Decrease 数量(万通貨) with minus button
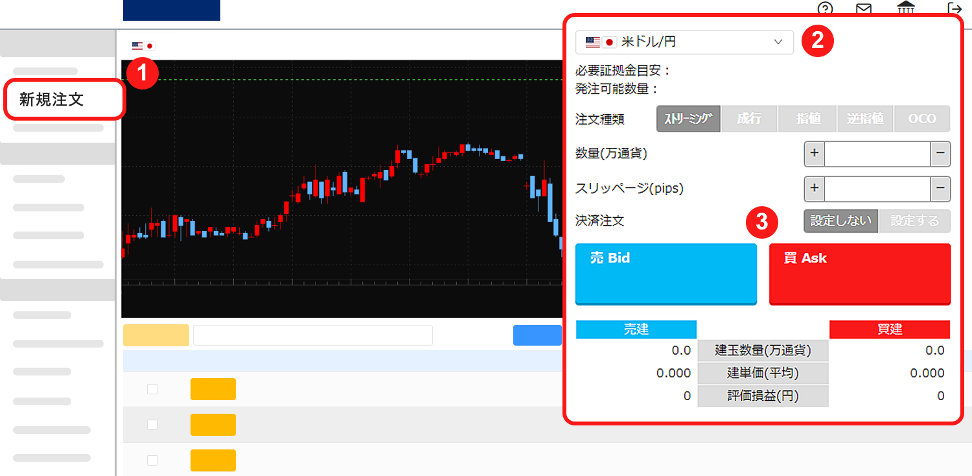 tap(940, 154)
